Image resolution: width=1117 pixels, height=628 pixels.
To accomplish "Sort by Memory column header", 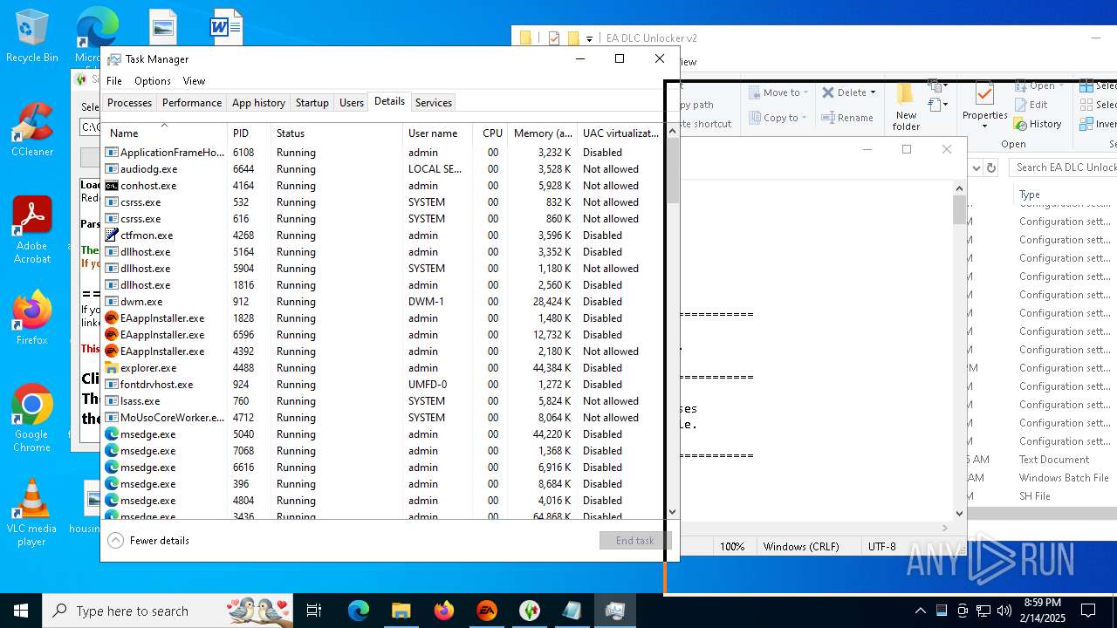I will [x=542, y=133].
